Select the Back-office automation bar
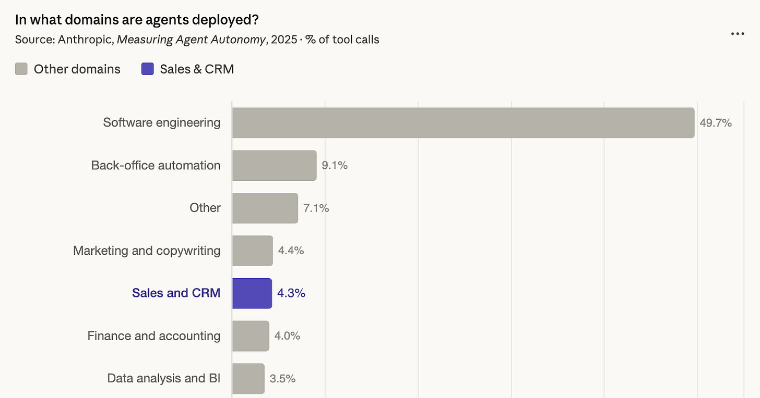 (x=275, y=166)
